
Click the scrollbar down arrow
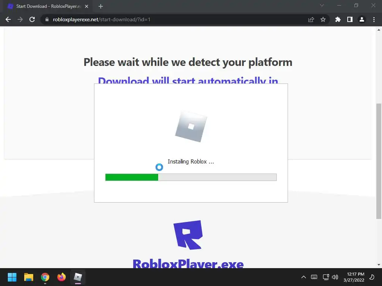coord(379,265)
